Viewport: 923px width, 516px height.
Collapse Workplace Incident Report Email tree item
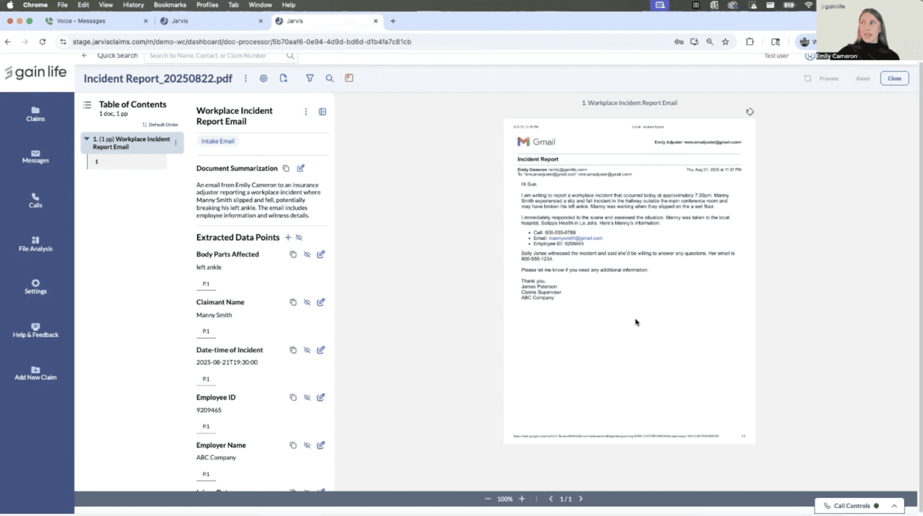tap(87, 139)
